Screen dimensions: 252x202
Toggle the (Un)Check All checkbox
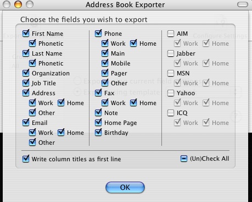(184, 159)
